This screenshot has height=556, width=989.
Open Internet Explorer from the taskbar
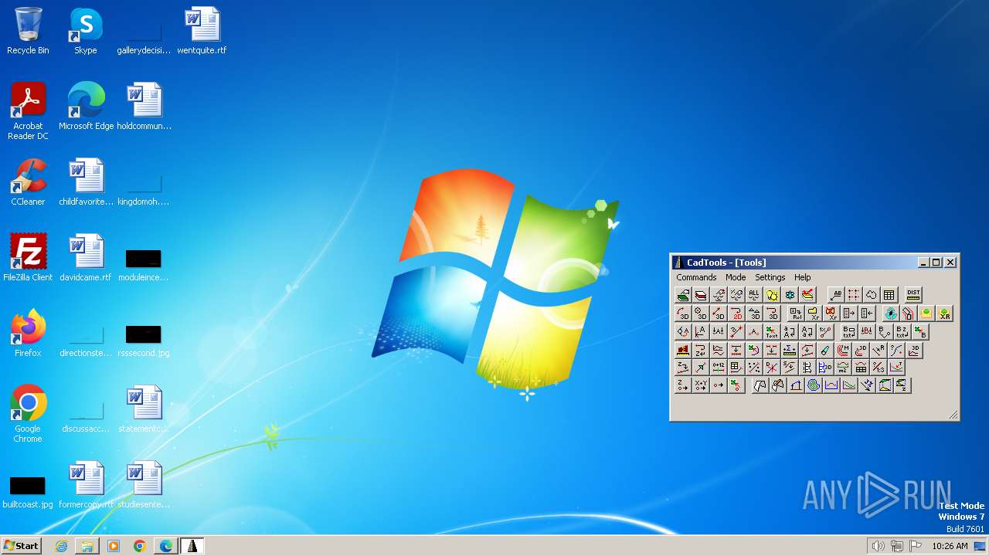pyautogui.click(x=61, y=546)
